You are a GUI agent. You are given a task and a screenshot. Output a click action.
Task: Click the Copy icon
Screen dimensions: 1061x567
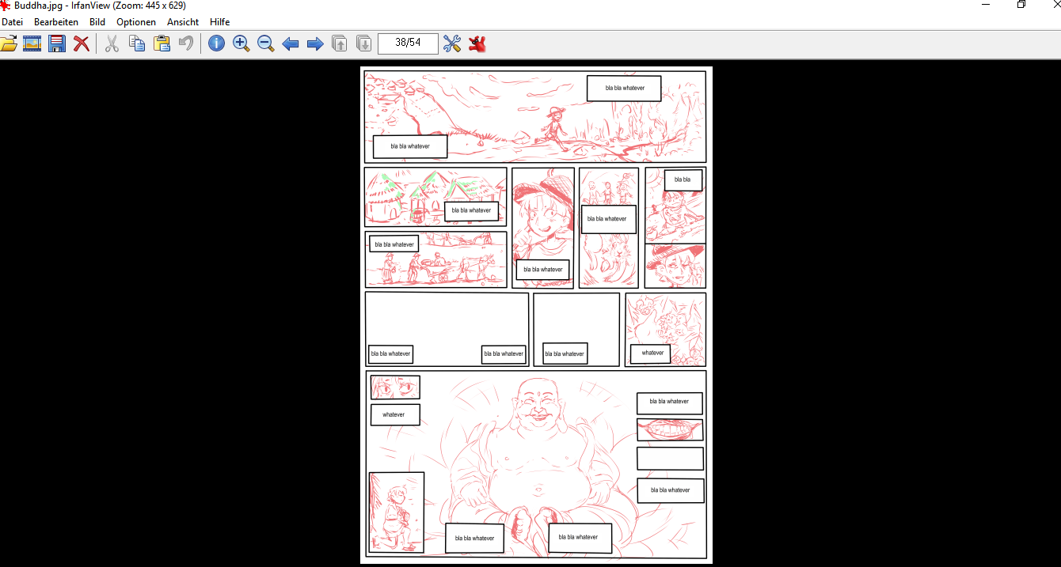coord(137,43)
